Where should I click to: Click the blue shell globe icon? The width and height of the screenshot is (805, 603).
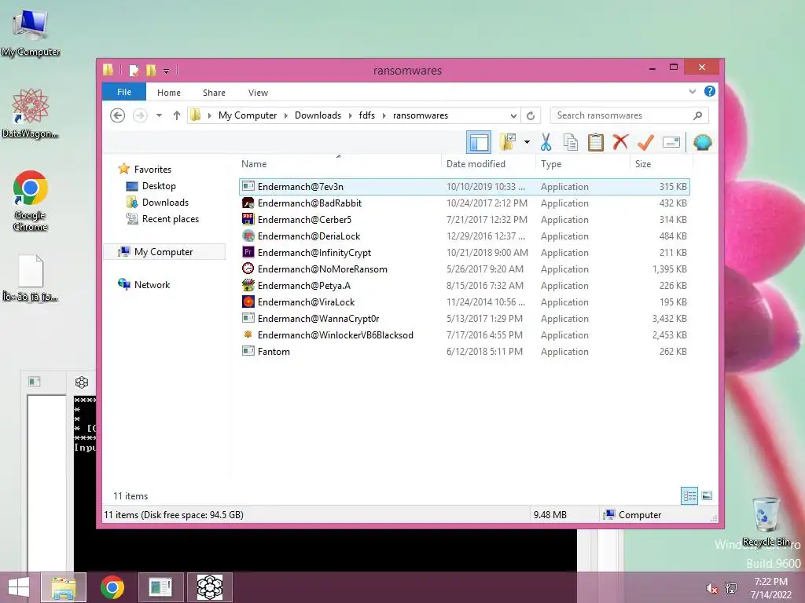702,142
